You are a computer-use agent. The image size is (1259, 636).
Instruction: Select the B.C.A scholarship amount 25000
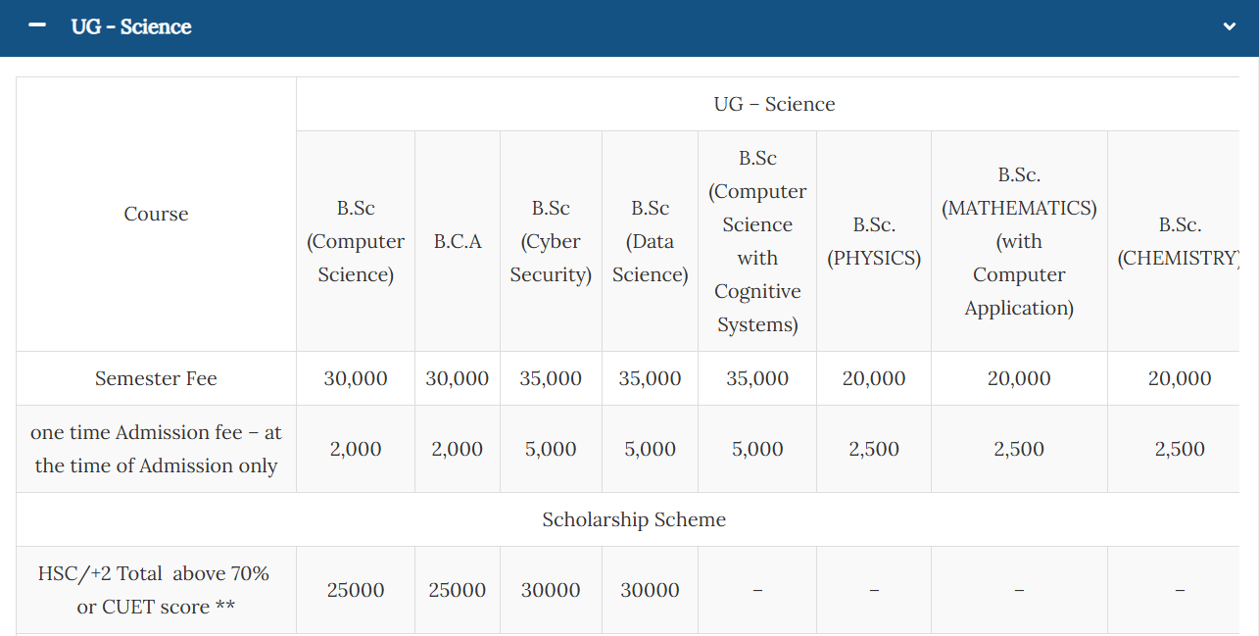point(458,590)
